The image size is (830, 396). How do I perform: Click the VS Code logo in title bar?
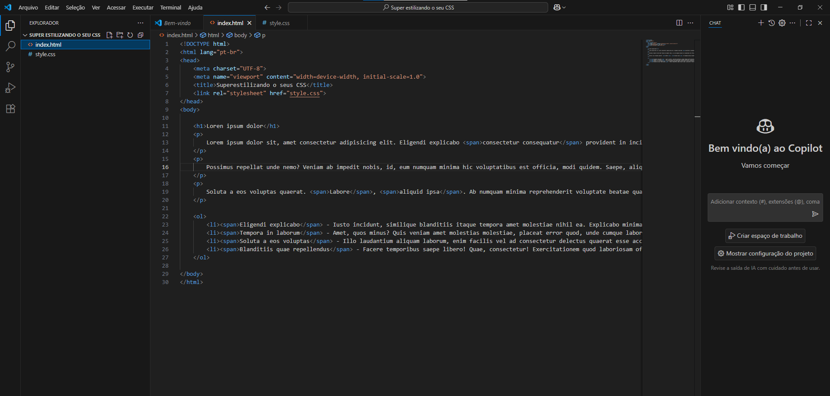(x=8, y=7)
